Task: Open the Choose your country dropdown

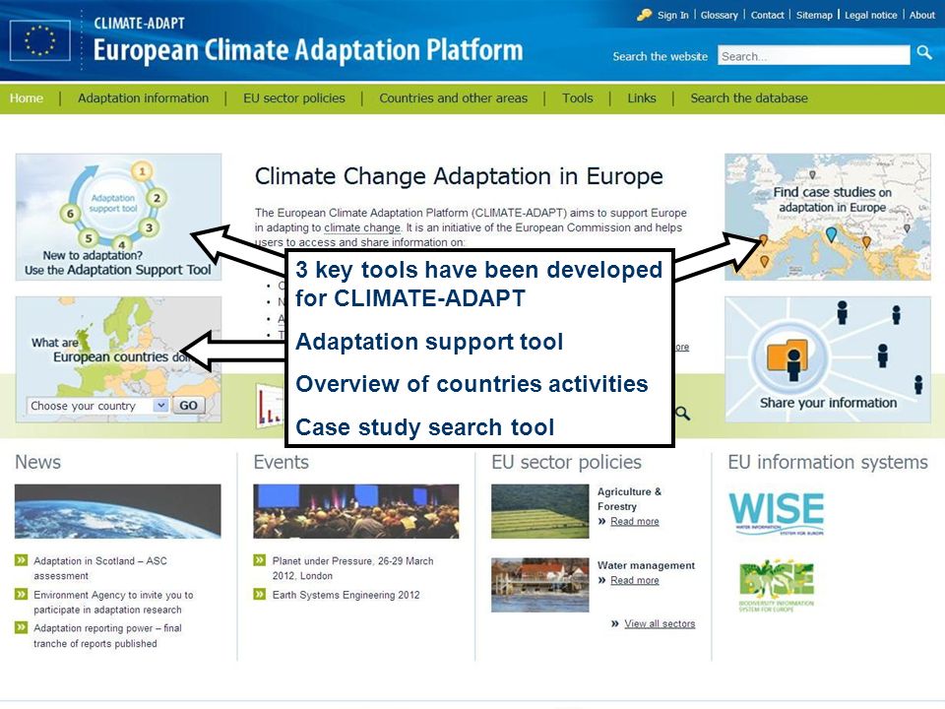Action: (97, 405)
